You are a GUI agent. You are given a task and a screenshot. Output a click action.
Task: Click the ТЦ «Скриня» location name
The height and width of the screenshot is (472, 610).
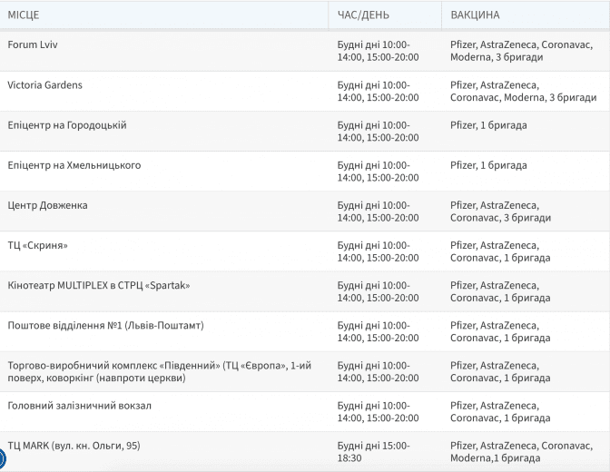tap(37, 245)
